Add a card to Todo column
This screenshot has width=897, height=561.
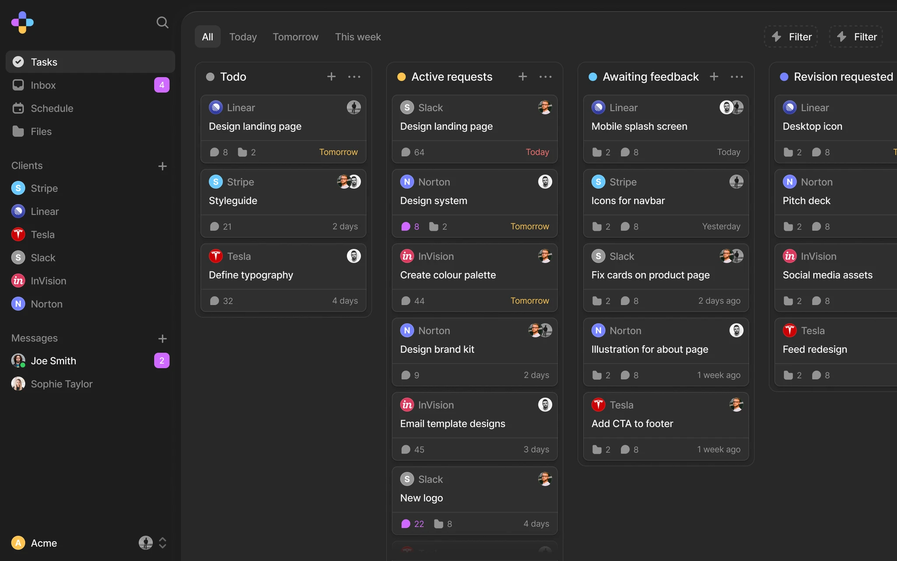click(x=332, y=77)
